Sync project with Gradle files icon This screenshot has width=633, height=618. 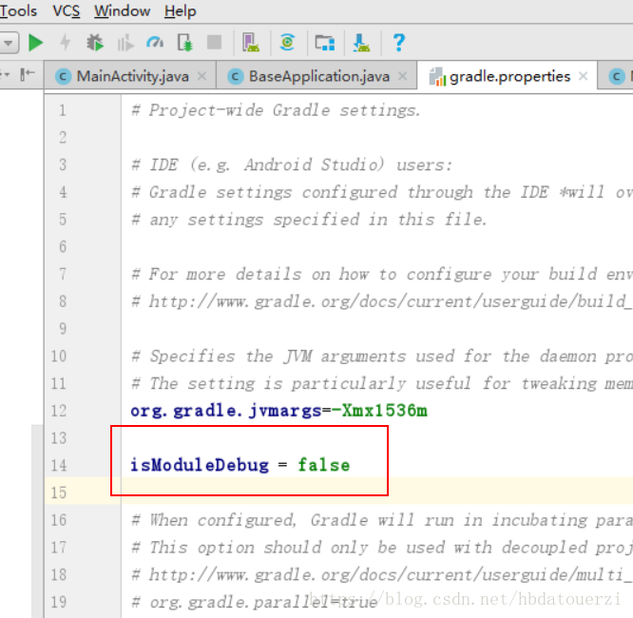[287, 42]
